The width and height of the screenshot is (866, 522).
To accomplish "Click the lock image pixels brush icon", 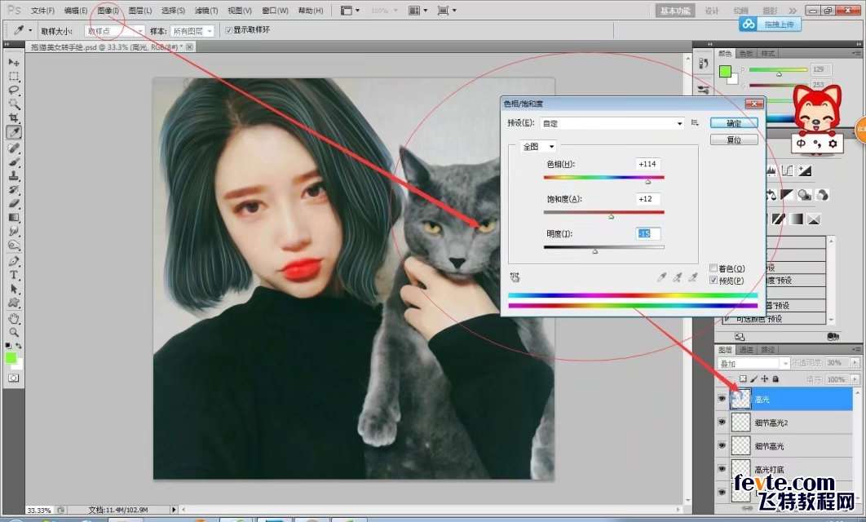I will pos(754,379).
